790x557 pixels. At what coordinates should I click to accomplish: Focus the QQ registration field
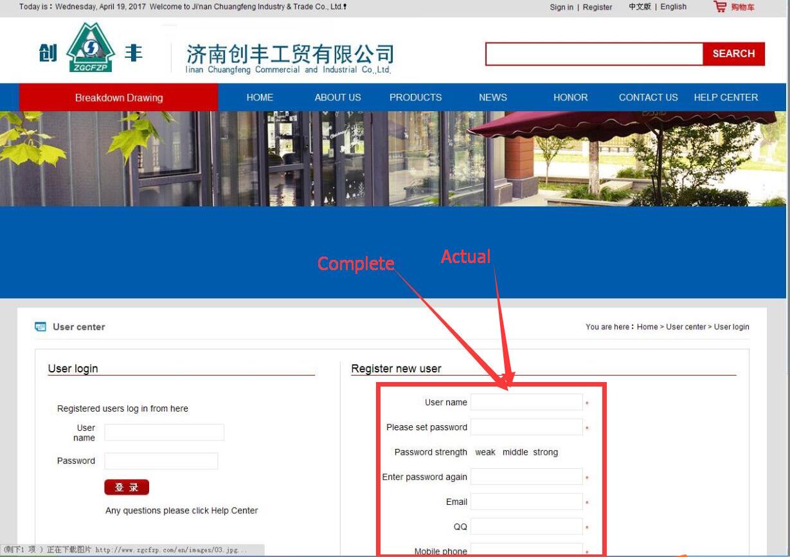tap(526, 527)
